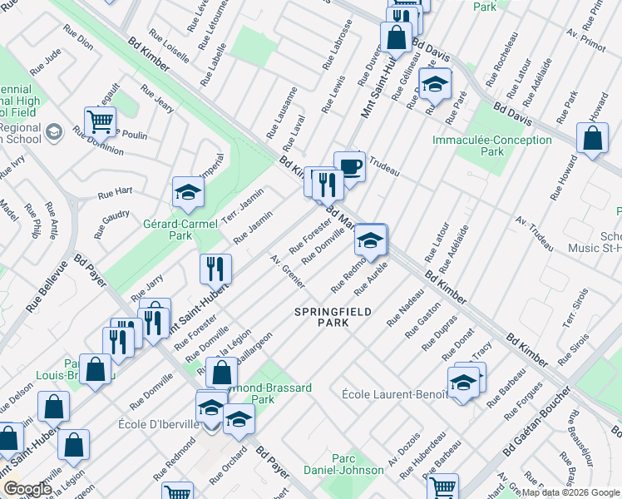Click the Gérard-Carmel Park label
Image resolution: width=622 pixels, height=499 pixels.
pos(180,230)
